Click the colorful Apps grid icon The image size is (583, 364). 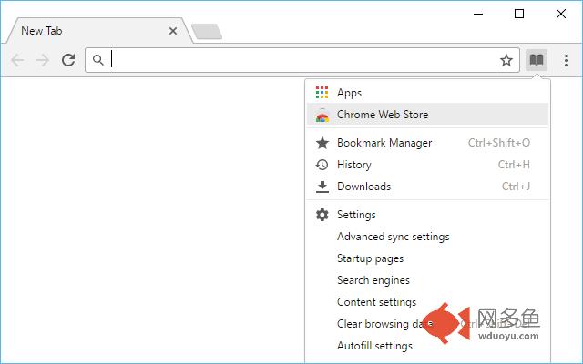[322, 93]
